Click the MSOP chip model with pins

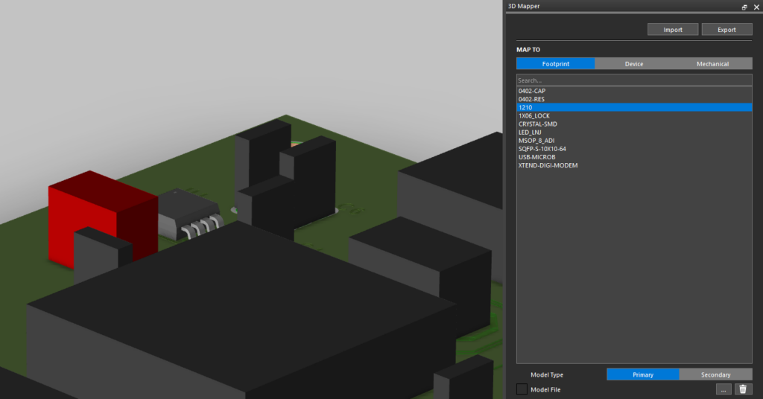190,214
